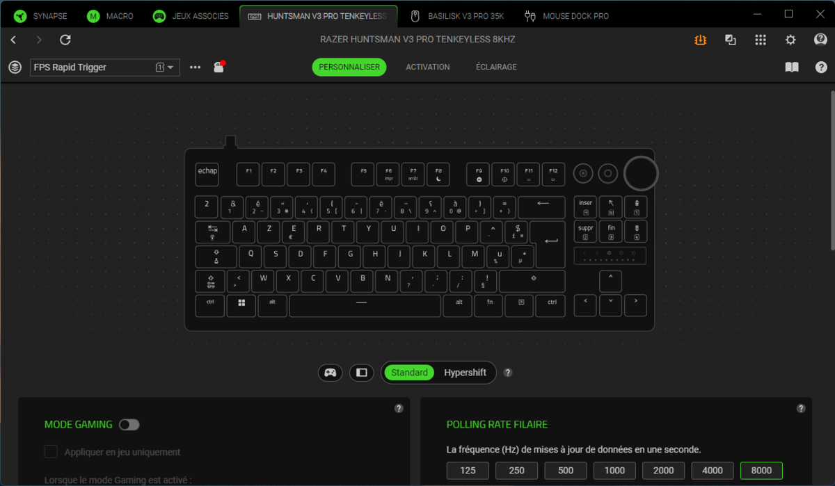
Task: Open help question mark in toolbar
Action: (x=820, y=67)
